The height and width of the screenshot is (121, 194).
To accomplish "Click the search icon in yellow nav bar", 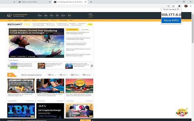I will pyautogui.click(x=92, y=20).
